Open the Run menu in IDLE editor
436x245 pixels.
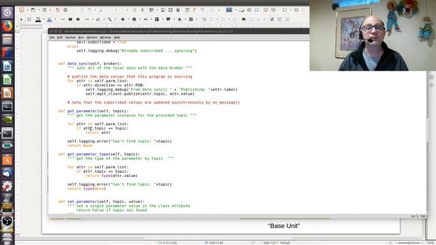(80, 37)
